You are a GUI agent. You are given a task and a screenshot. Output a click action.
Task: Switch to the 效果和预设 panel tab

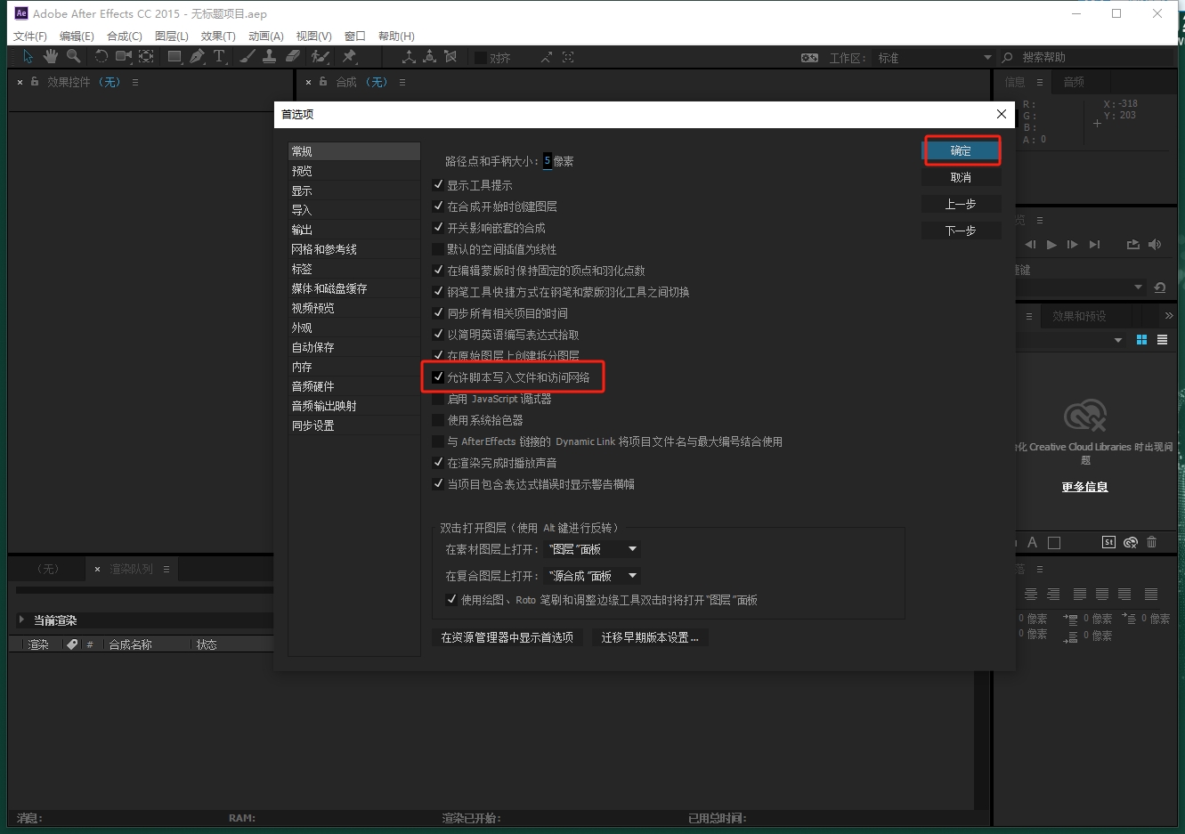click(x=1079, y=316)
